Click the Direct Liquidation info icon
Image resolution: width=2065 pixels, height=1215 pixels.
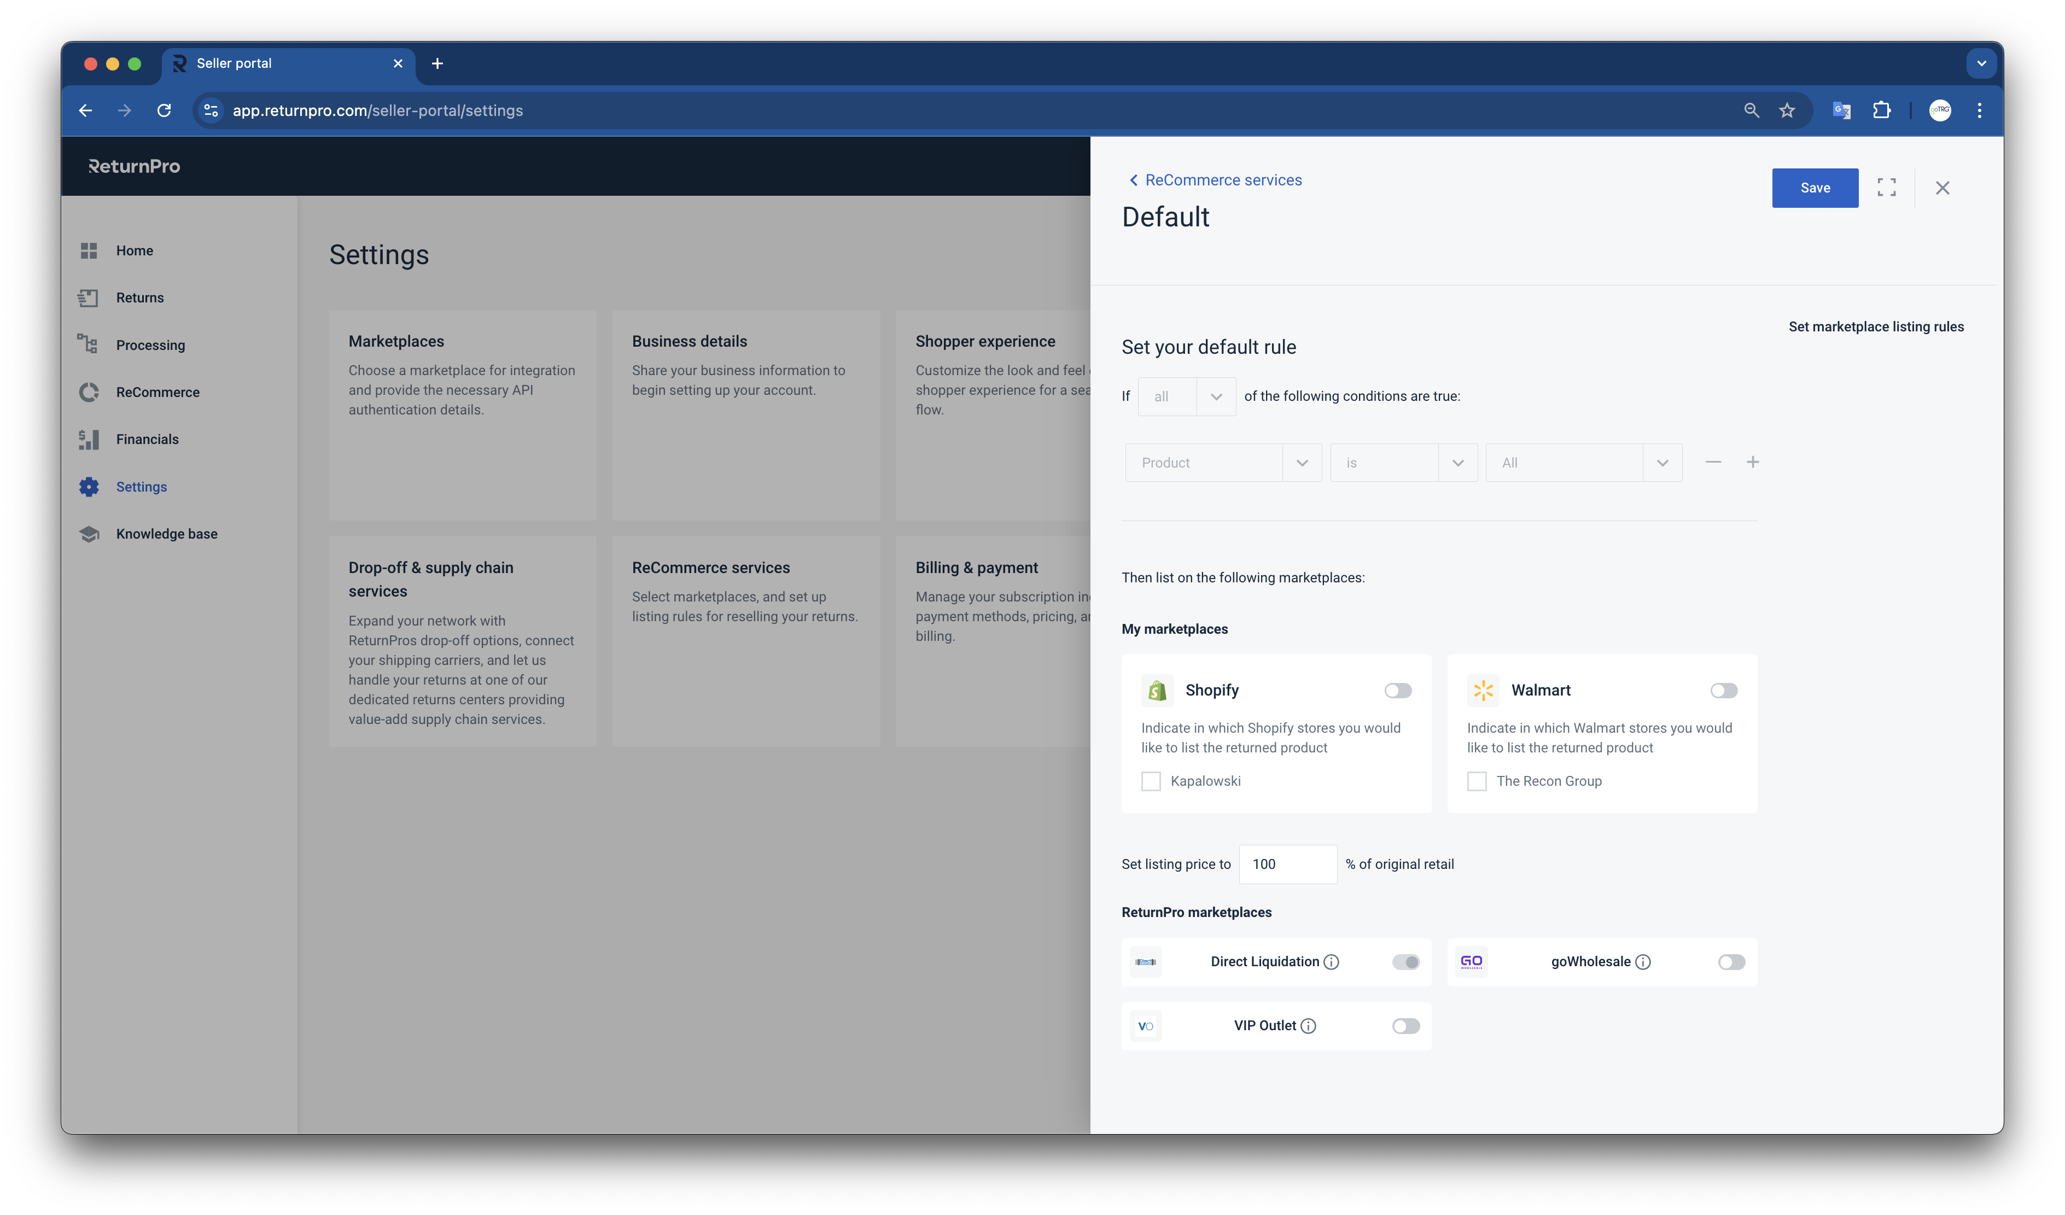1332,962
